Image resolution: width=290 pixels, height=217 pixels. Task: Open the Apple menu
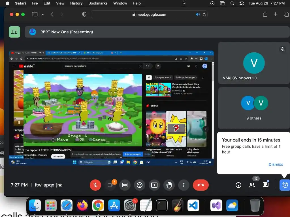(x=8, y=3)
